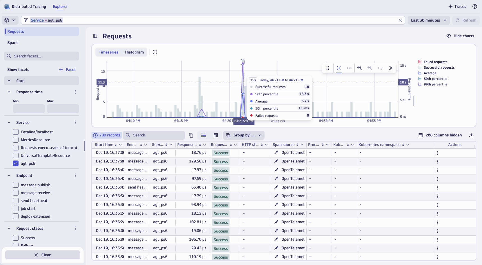Zoom out on the chart
The image size is (482, 265).
coord(370,68)
